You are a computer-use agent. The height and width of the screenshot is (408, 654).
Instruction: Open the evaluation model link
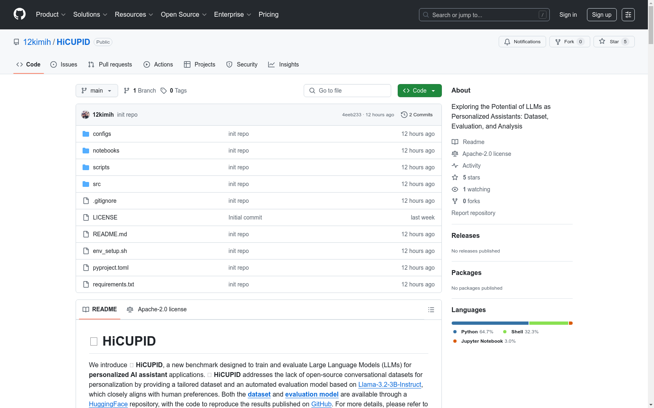coord(311,394)
